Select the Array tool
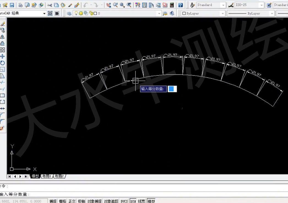This screenshot has width=288, height=203. [2, 50]
